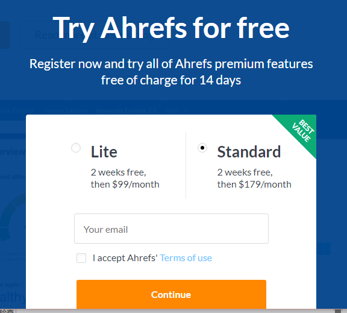Click the I accept Ahrefs' label text
The height and width of the screenshot is (313, 347).
click(x=125, y=258)
